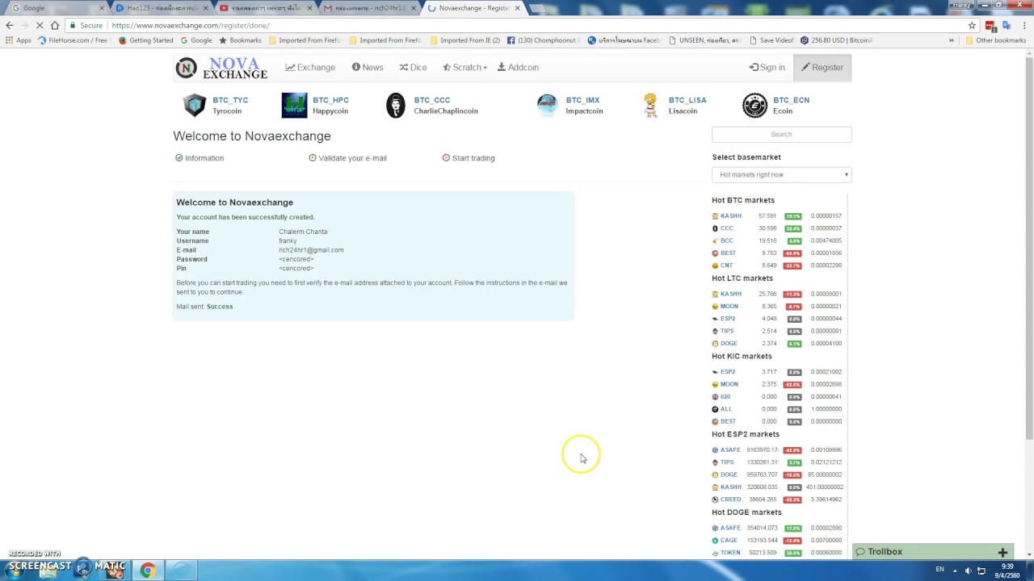Open MOON in Hot LTC markets
This screenshot has height=581, width=1034.
(x=729, y=307)
